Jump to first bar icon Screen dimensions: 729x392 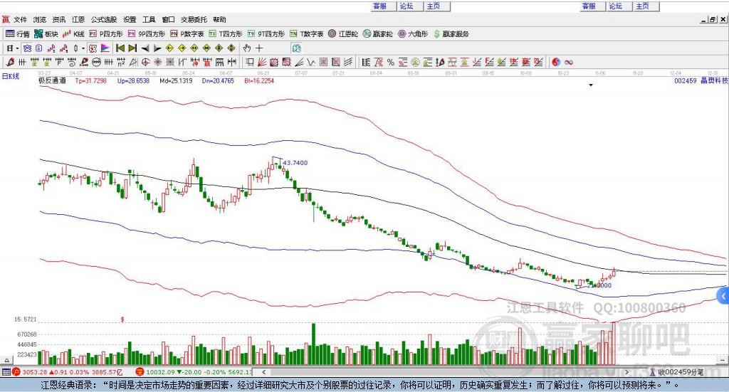click(120, 48)
